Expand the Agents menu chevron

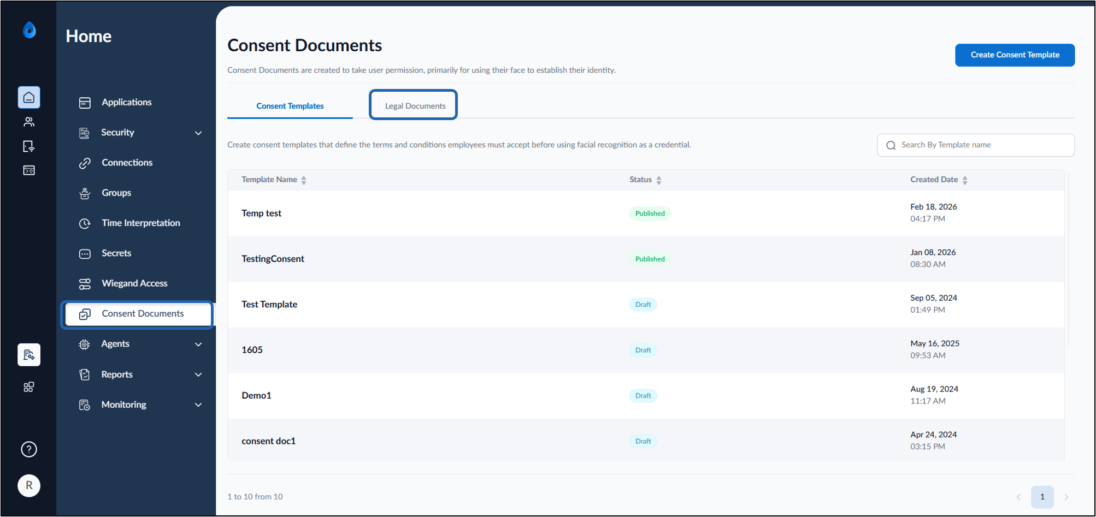click(198, 344)
